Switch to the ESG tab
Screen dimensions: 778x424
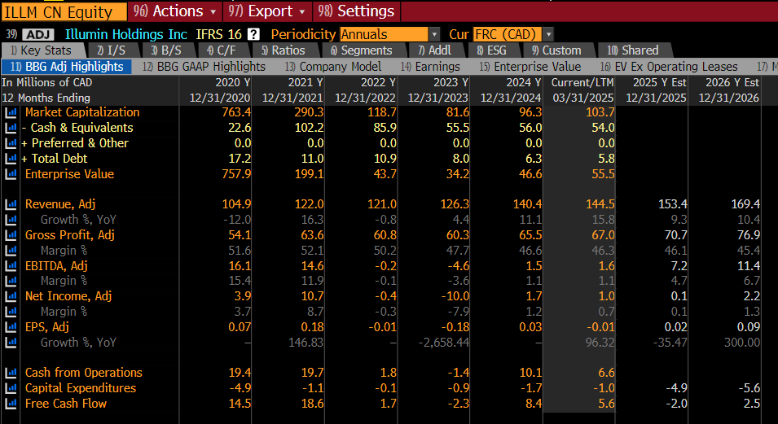[x=492, y=50]
